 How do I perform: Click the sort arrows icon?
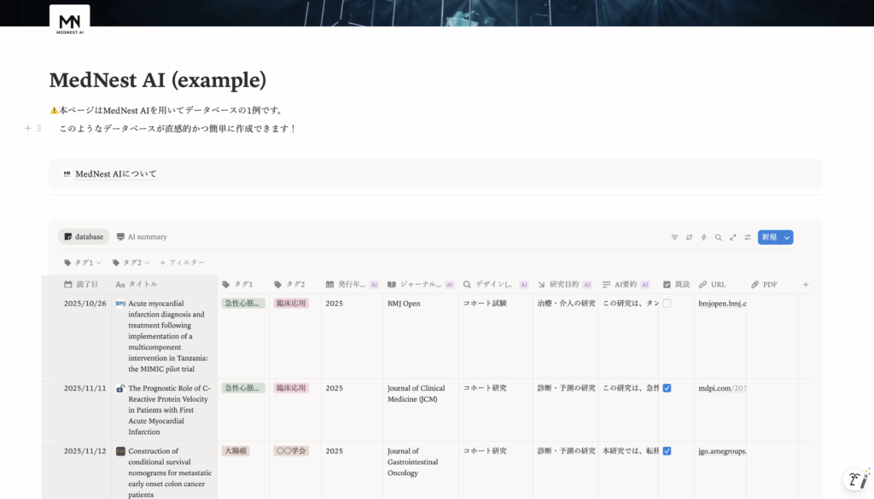pyautogui.click(x=689, y=237)
